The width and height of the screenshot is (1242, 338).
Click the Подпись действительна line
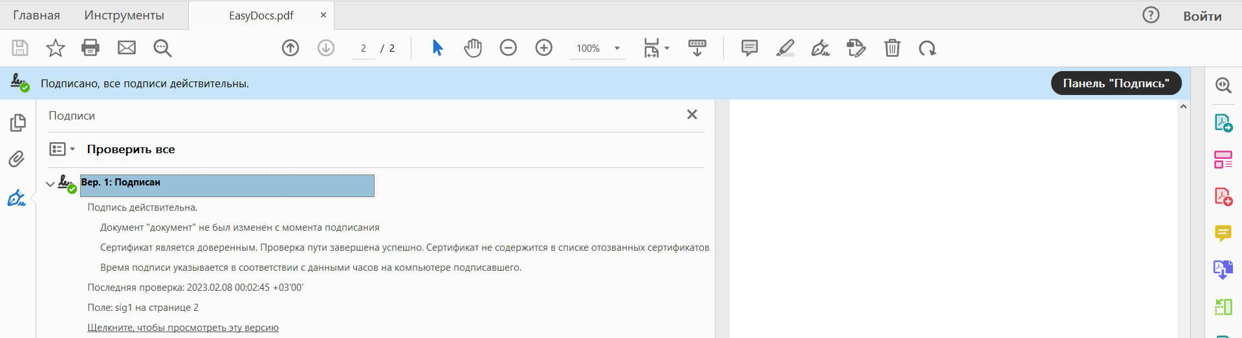142,207
